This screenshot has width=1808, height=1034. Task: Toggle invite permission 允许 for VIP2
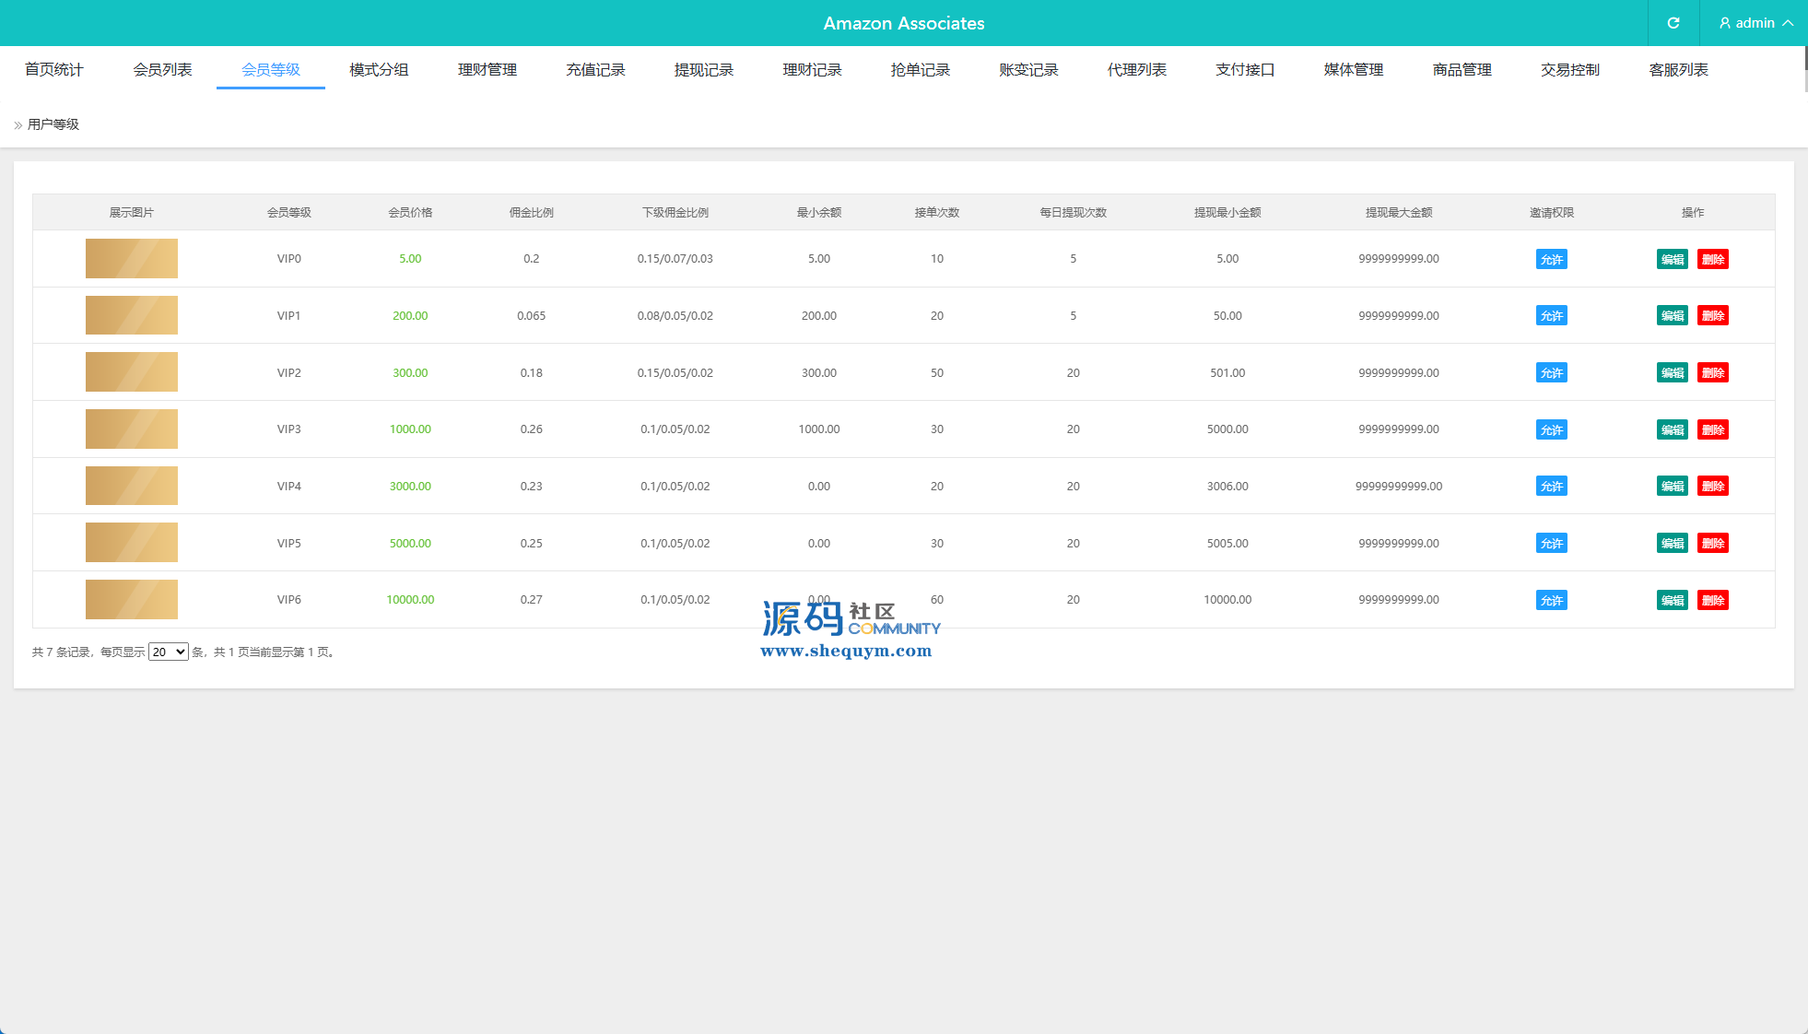click(1551, 373)
